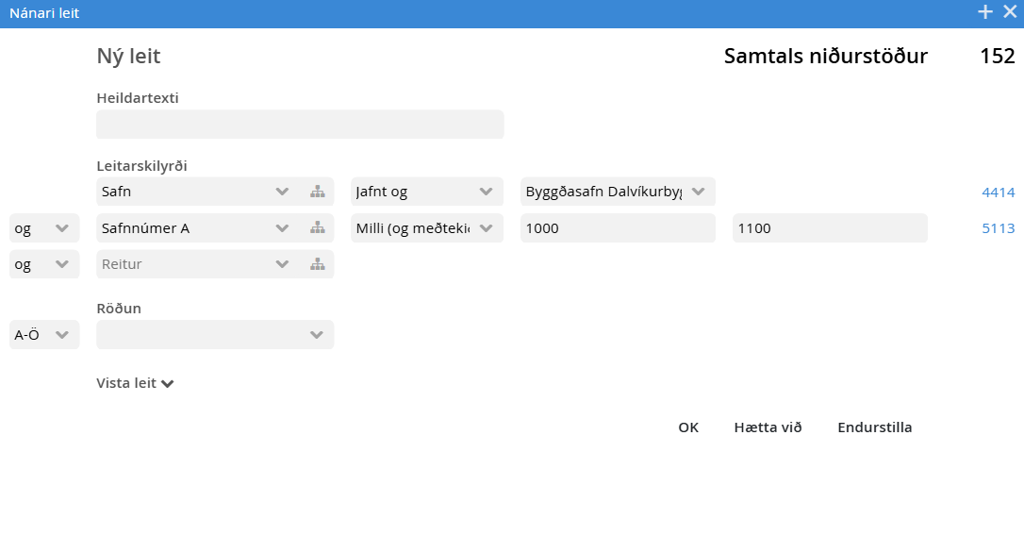Open hierarchy tree icon for Reitur field

pos(318,264)
